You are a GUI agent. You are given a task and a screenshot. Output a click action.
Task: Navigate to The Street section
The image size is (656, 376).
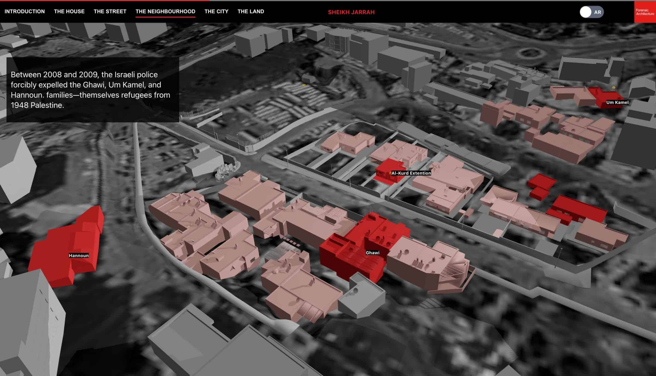click(x=110, y=11)
